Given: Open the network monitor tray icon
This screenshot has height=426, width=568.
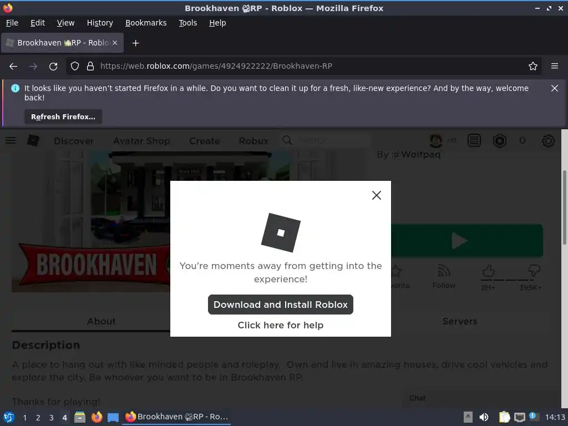Looking at the screenshot, I should point(520,417).
